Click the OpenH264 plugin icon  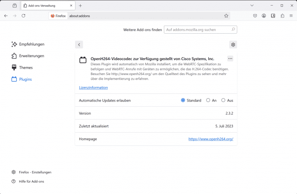[83, 60]
